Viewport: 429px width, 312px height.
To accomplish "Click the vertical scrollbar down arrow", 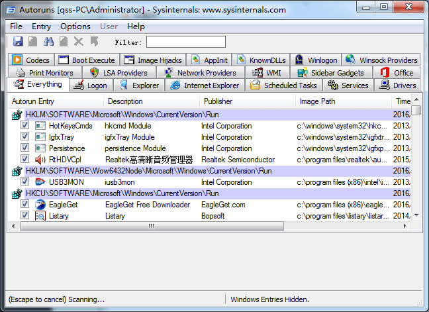I will tap(416, 215).
